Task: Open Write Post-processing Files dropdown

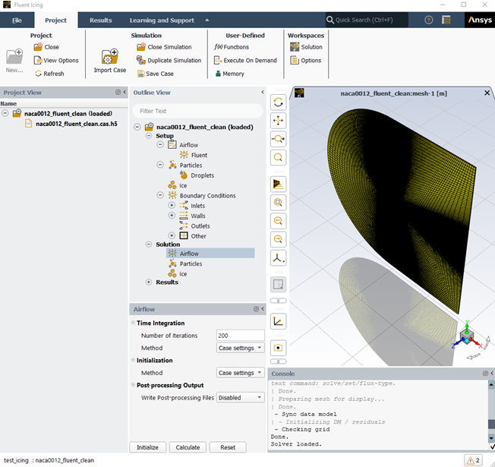Action: (240, 397)
